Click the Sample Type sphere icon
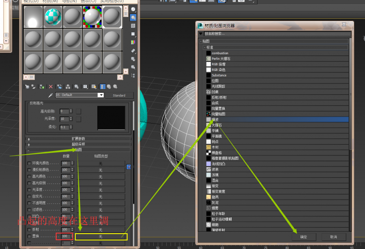 click(x=133, y=10)
